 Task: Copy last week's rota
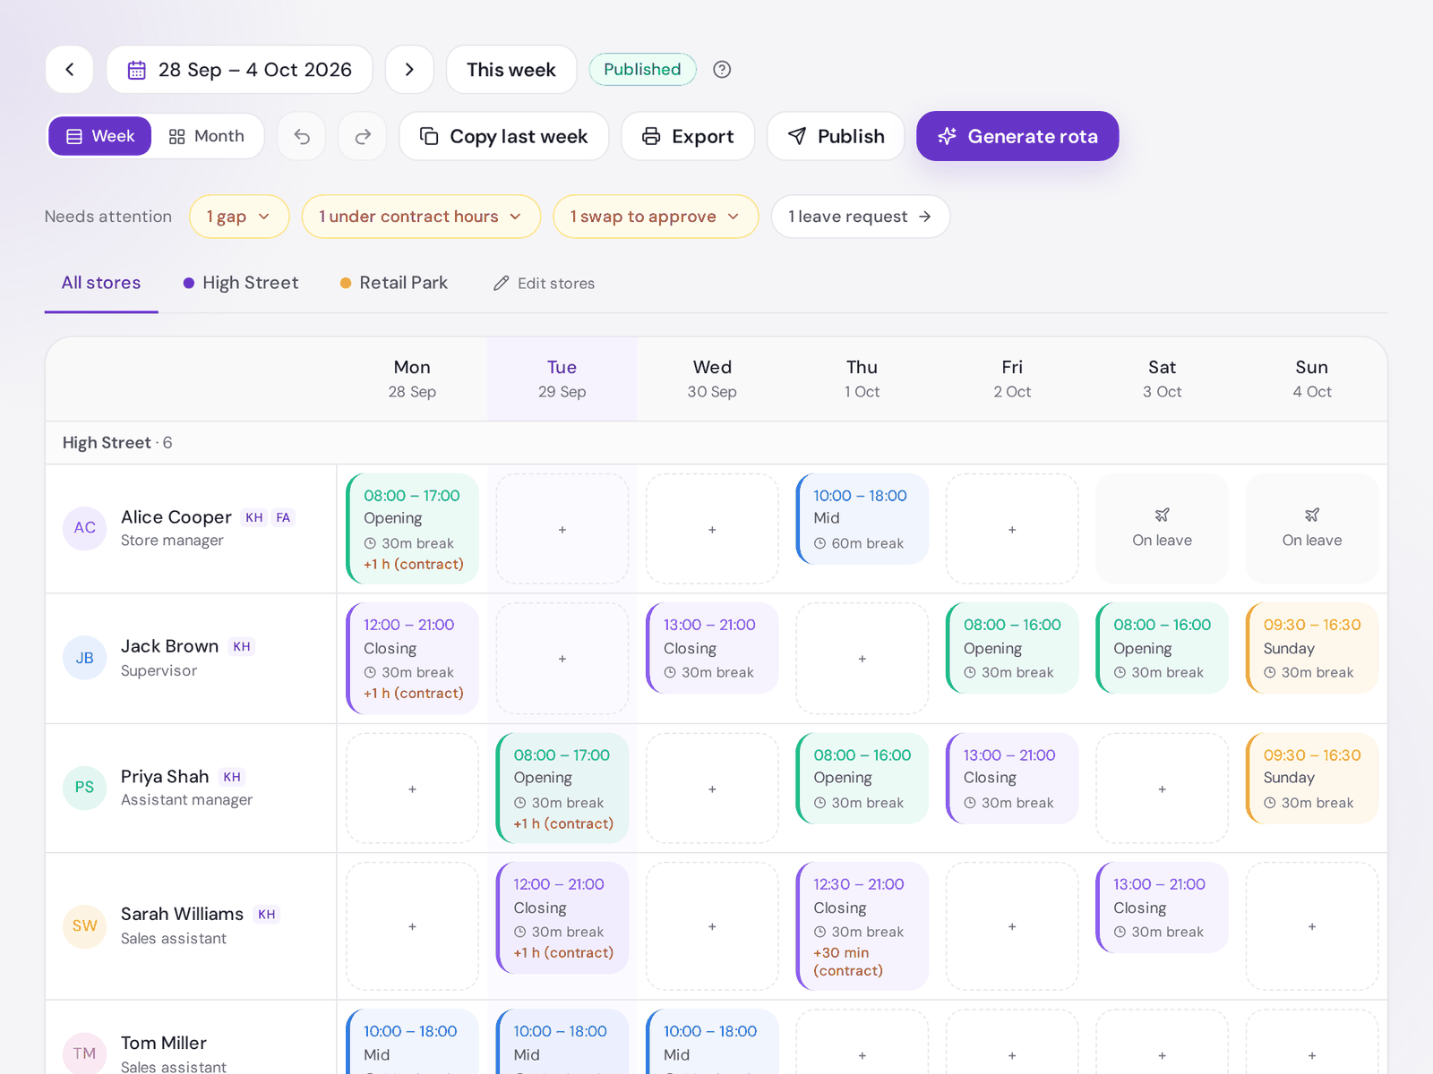pos(504,136)
